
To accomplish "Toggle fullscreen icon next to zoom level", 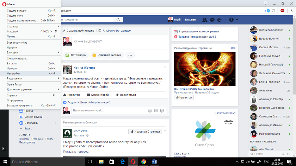I will coord(56,31).
